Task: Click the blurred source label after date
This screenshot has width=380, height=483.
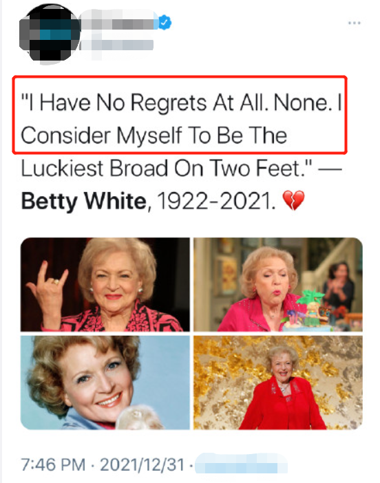Action: point(242,464)
